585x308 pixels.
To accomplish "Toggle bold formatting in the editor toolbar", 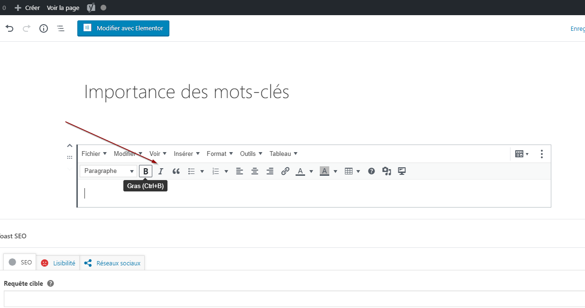I will click(x=146, y=171).
